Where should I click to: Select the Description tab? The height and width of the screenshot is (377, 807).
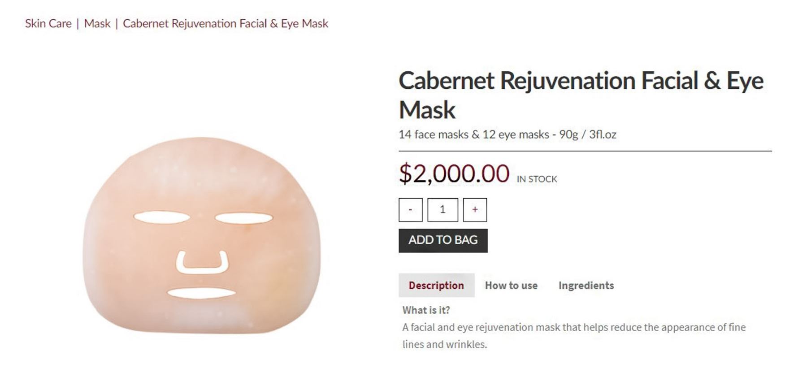436,286
